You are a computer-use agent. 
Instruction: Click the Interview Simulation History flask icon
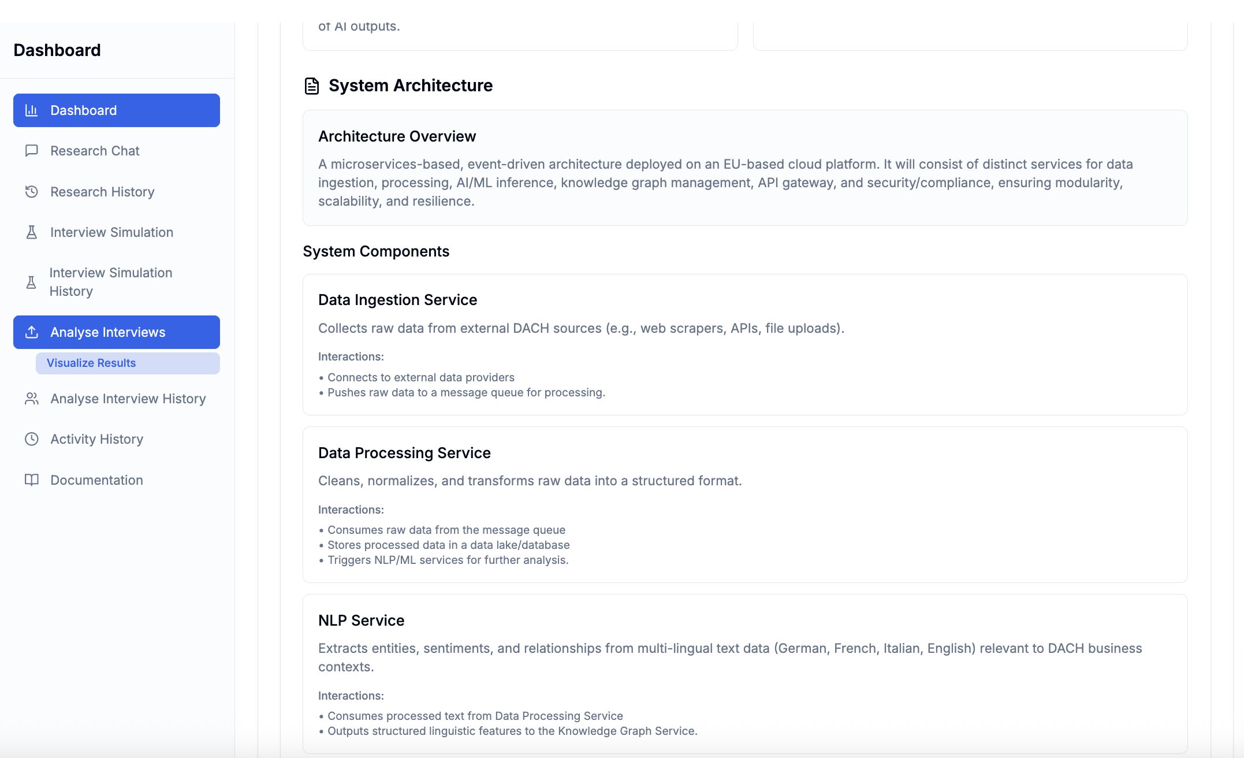tap(31, 282)
